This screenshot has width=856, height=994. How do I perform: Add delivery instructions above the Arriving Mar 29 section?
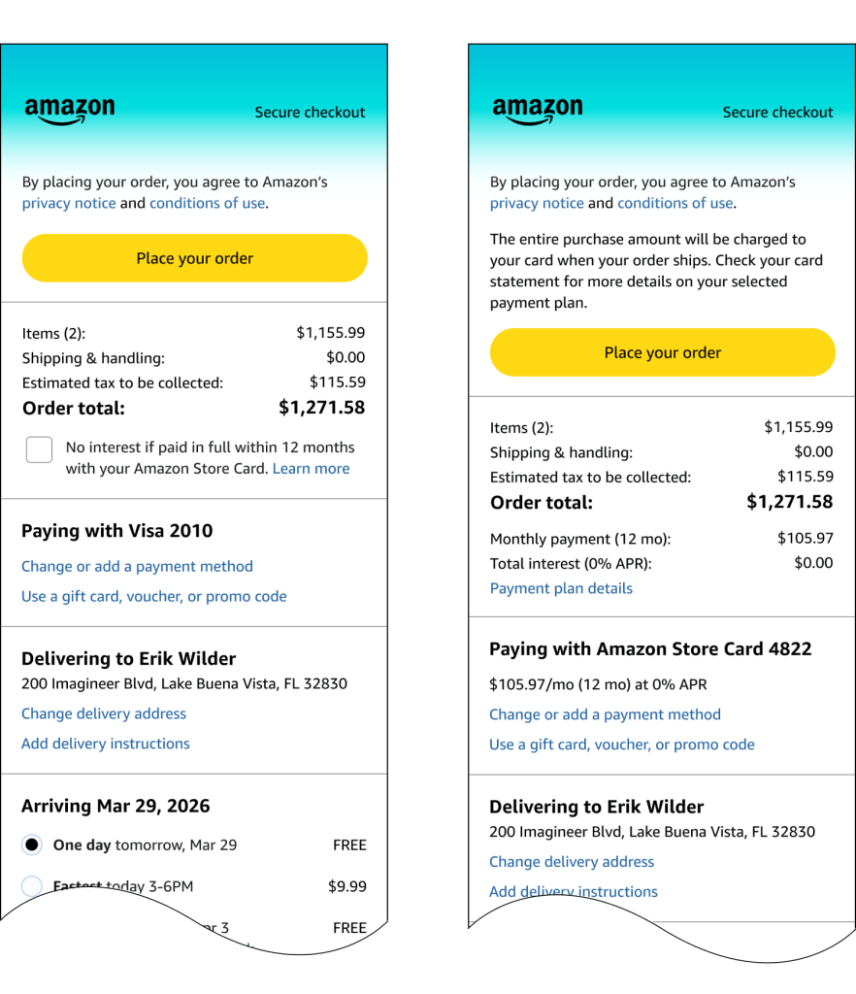click(x=106, y=744)
